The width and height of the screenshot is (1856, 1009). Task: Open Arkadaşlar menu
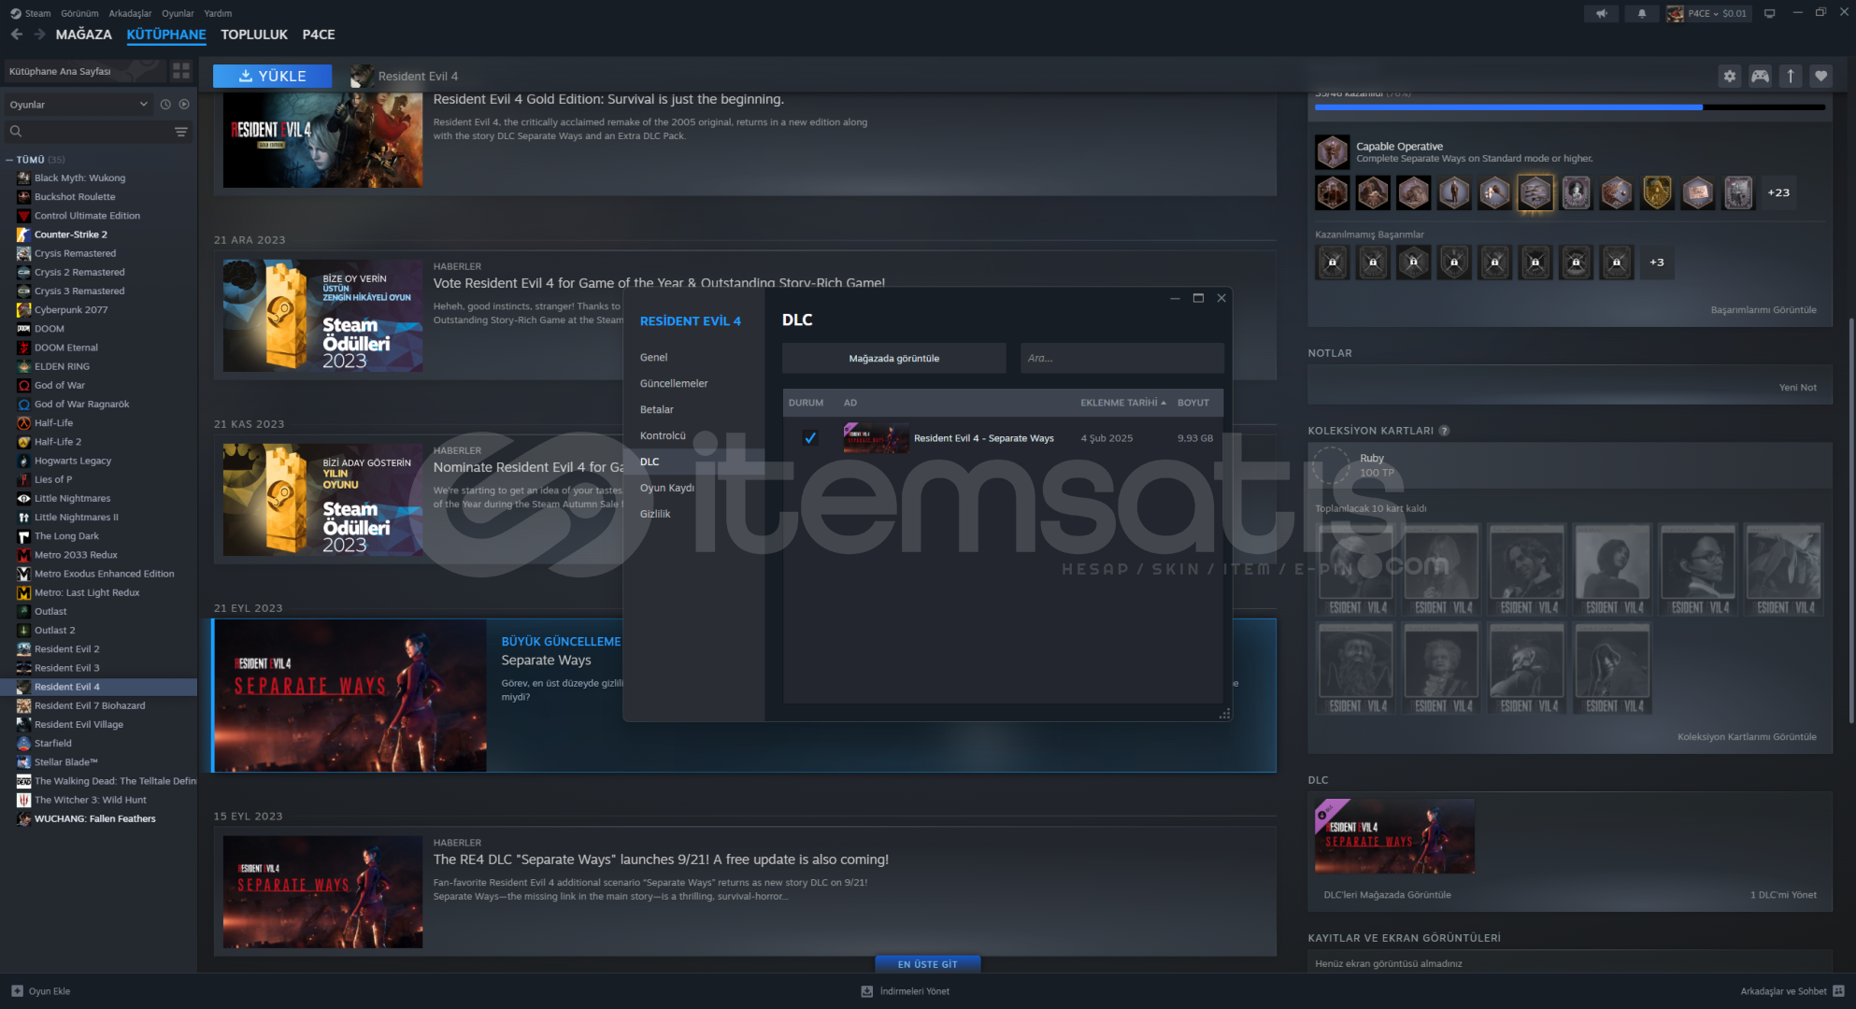click(130, 13)
